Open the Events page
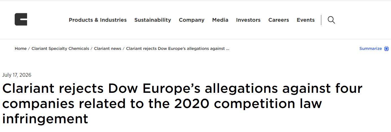 coord(306,20)
